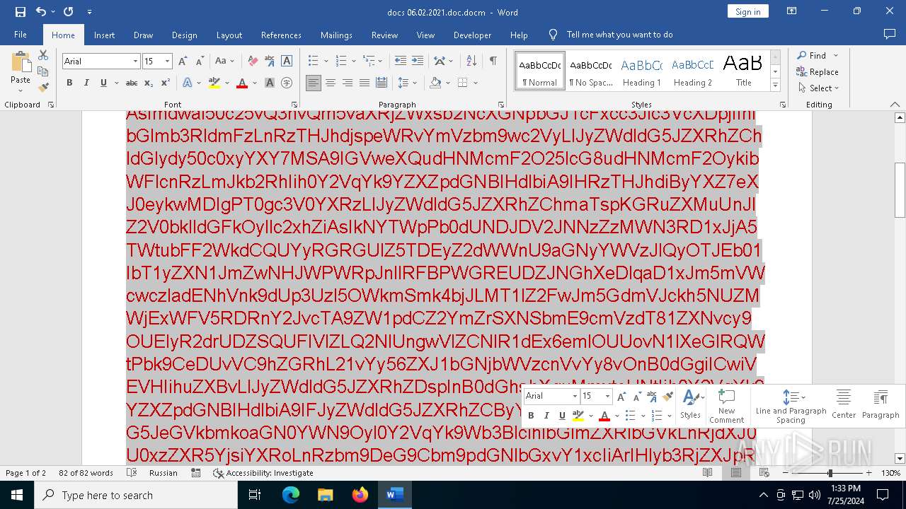This screenshot has height=509, width=906.
Task: Undo the last action
Action: 41,12
